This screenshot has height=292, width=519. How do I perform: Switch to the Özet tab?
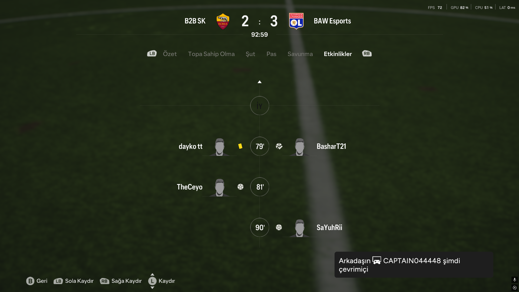point(170,54)
